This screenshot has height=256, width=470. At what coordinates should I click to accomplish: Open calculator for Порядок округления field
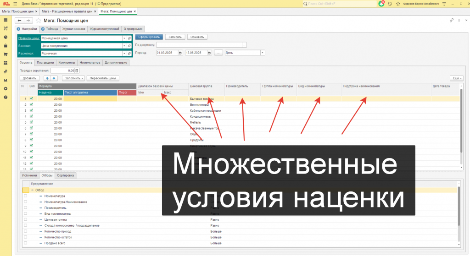77,71
